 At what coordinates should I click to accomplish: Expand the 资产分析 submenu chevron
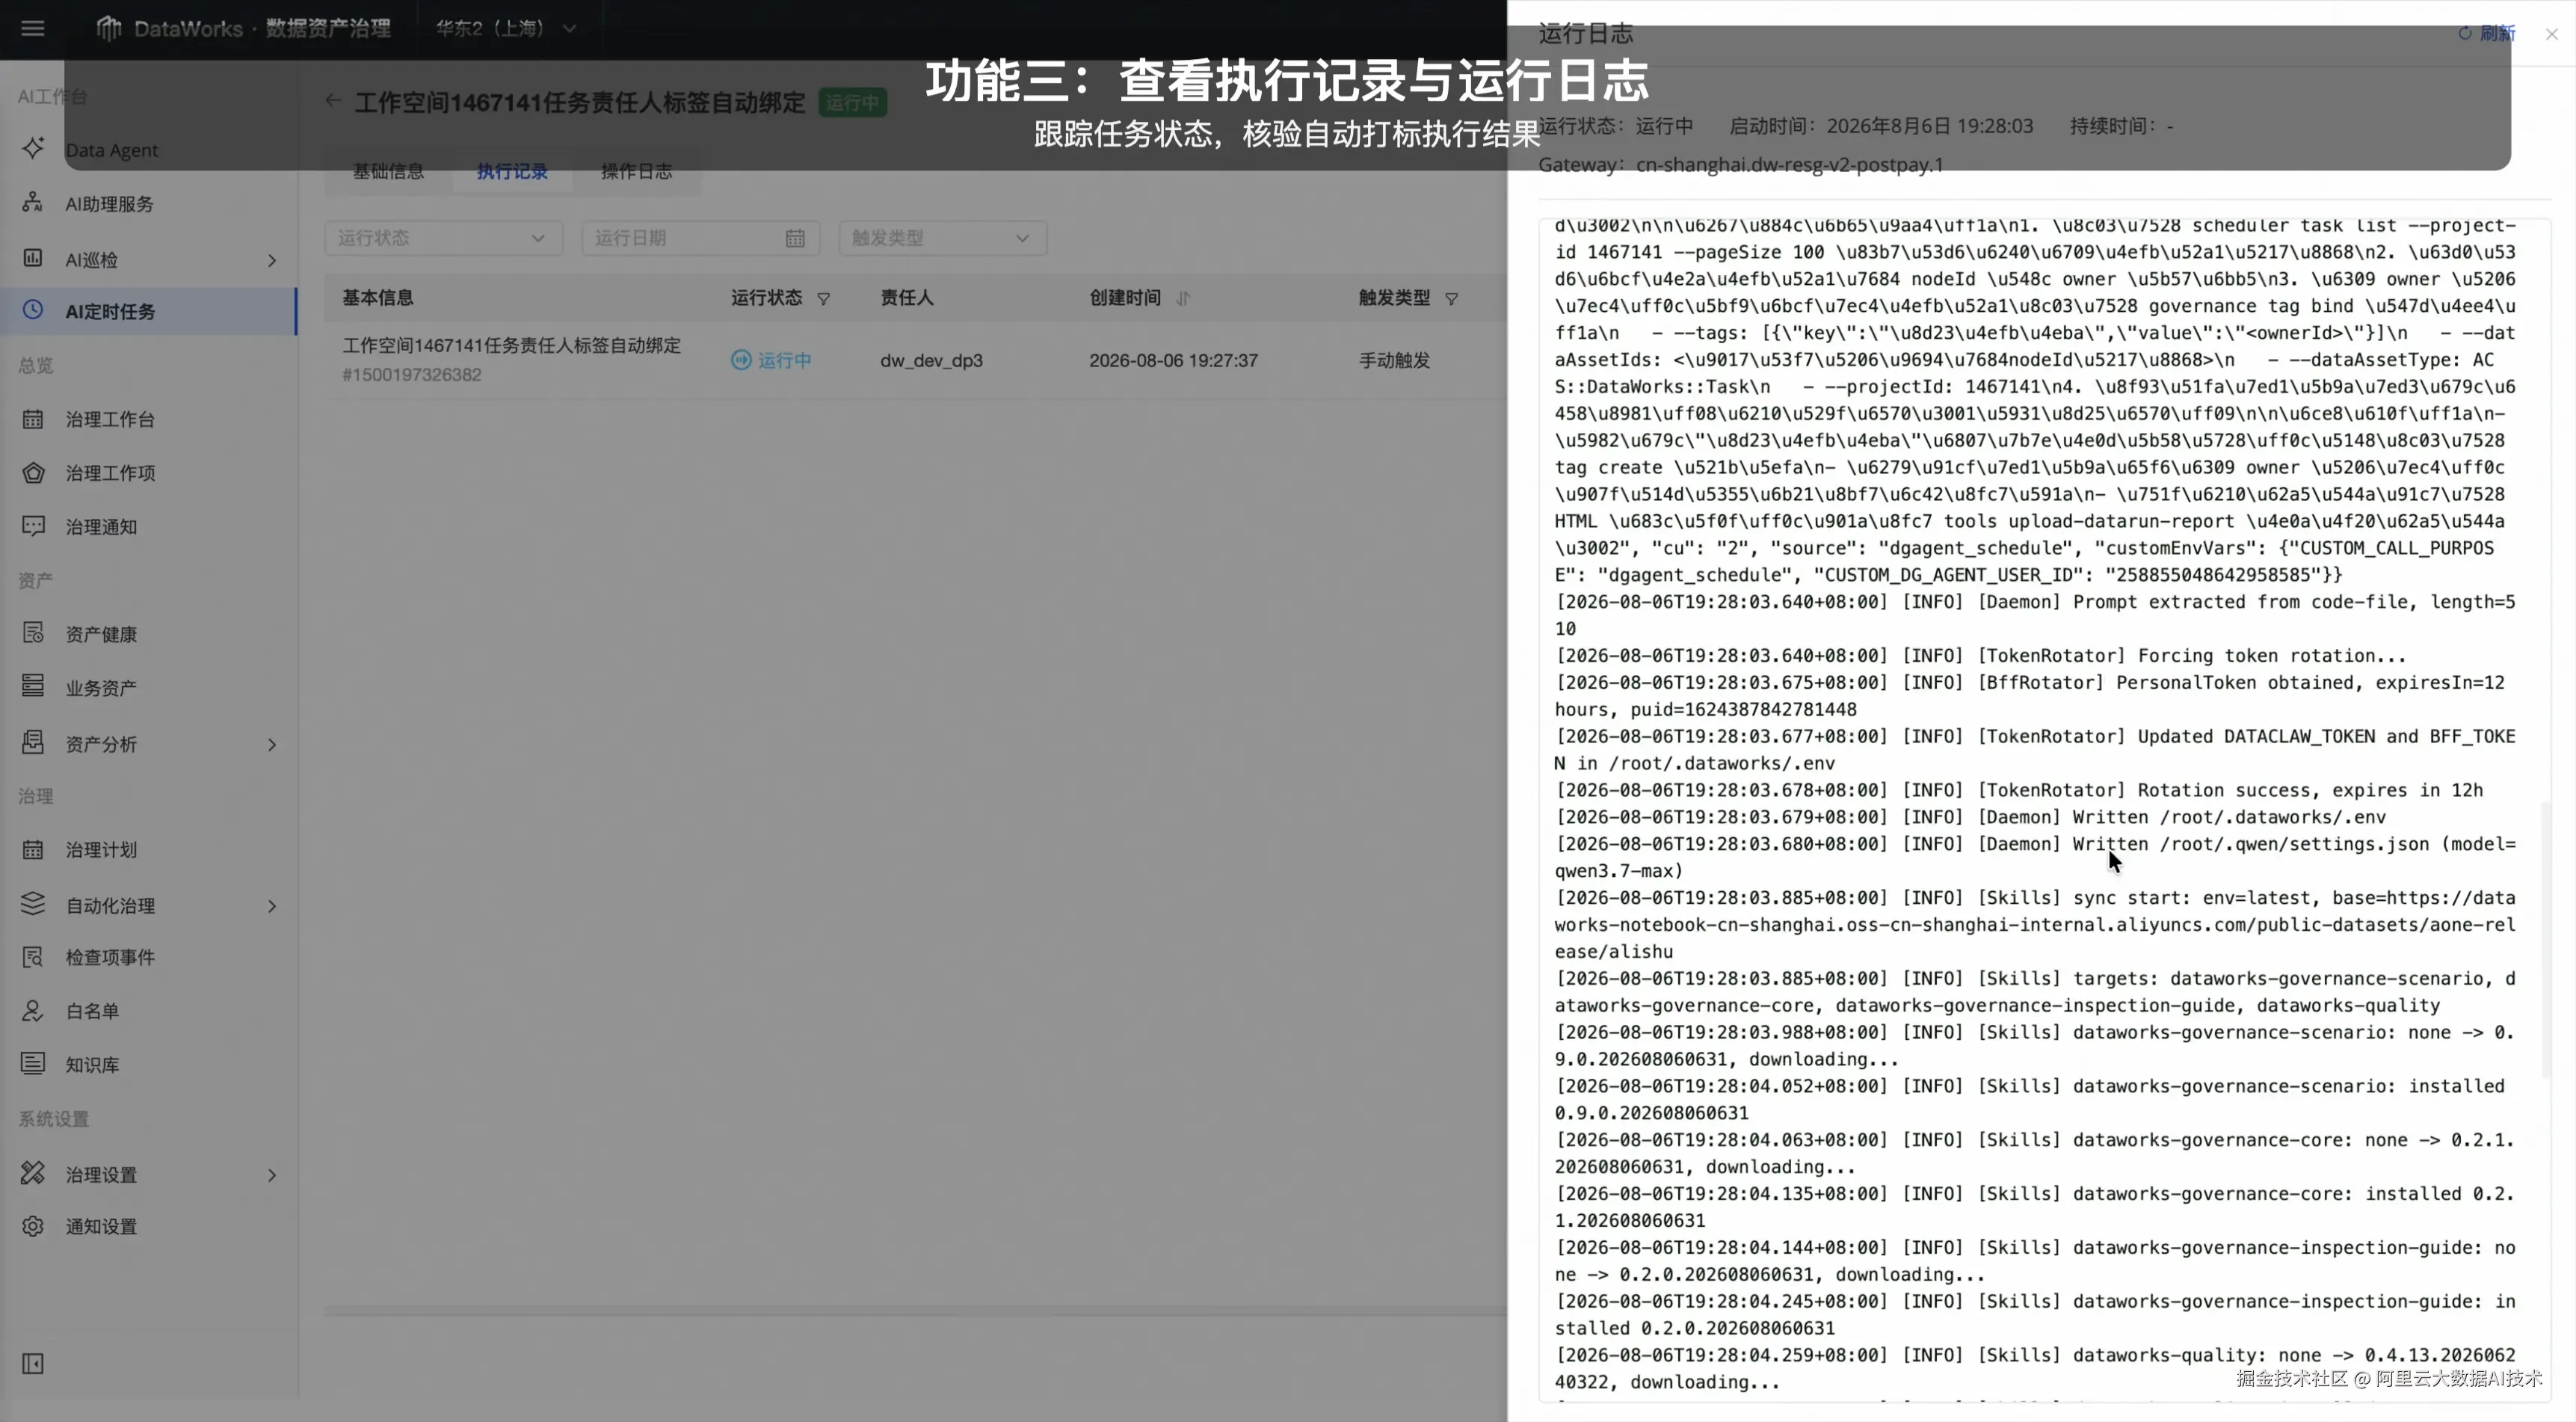point(271,744)
